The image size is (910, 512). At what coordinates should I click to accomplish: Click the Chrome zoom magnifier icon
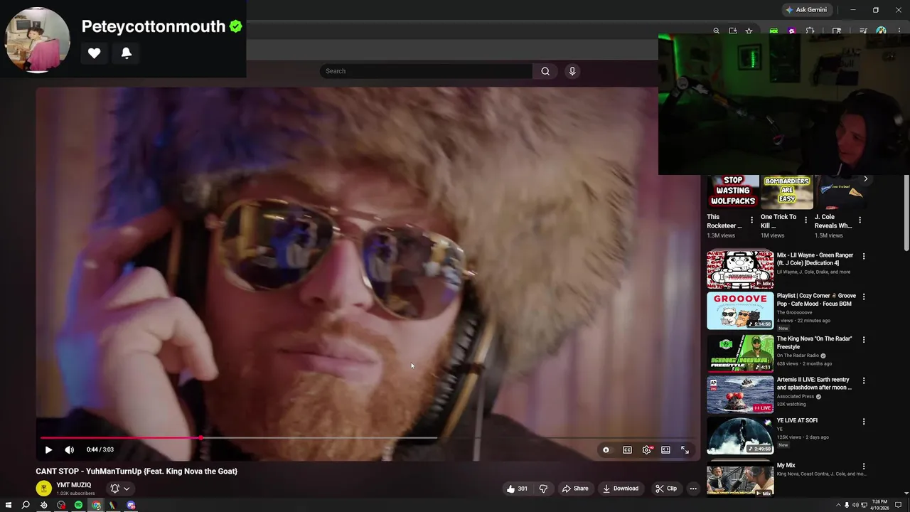click(716, 31)
